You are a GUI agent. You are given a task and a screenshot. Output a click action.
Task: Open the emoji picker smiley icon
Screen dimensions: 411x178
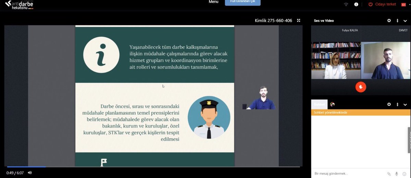click(404, 174)
